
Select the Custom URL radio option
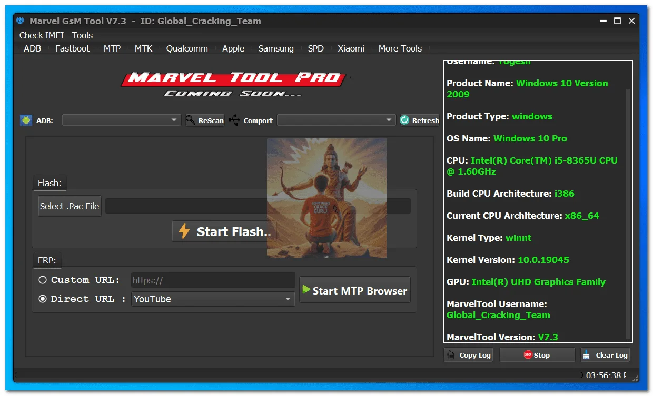pos(43,280)
